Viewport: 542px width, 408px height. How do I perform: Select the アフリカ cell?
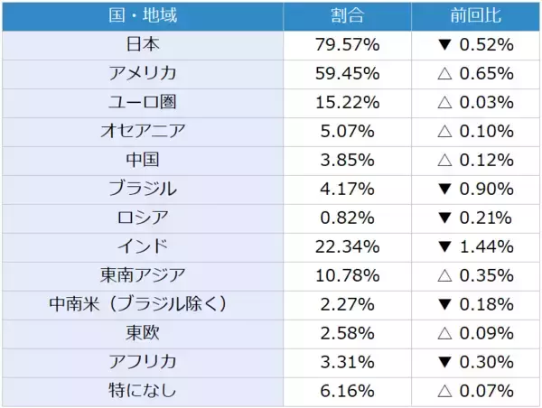tap(143, 362)
